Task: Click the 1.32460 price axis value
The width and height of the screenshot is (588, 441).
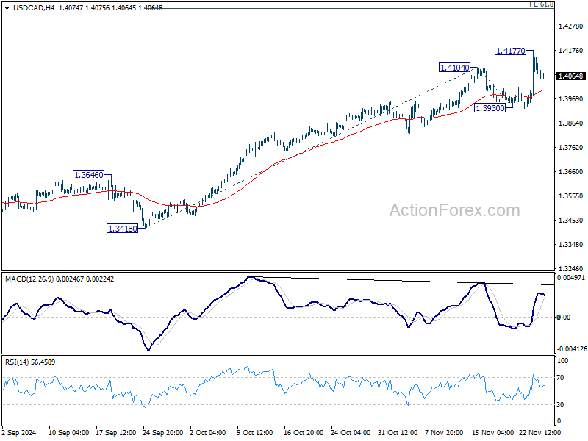Action: point(571,268)
